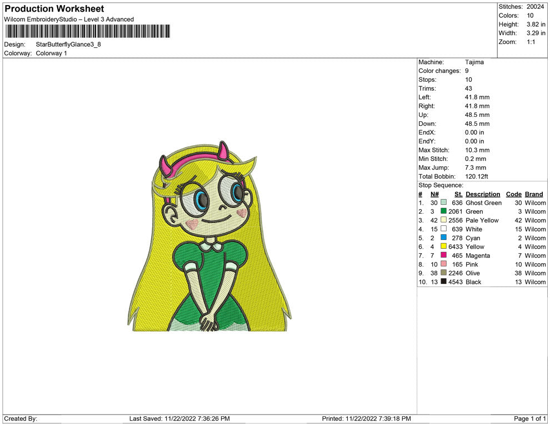The image size is (550, 424).
Task: Click the 'Code' column header
Action: (x=514, y=194)
